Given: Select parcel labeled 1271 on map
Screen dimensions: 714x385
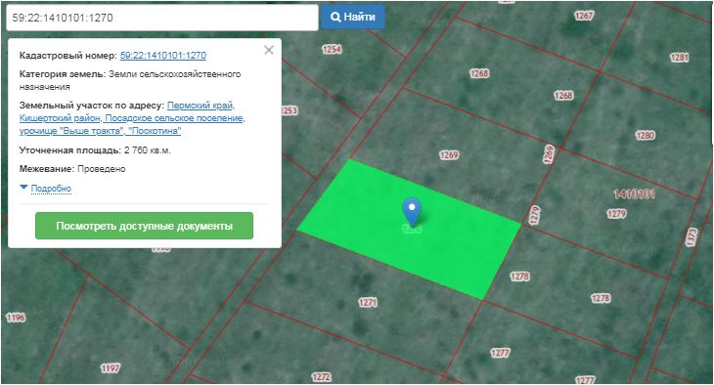Looking at the screenshot, I should coord(368,302).
